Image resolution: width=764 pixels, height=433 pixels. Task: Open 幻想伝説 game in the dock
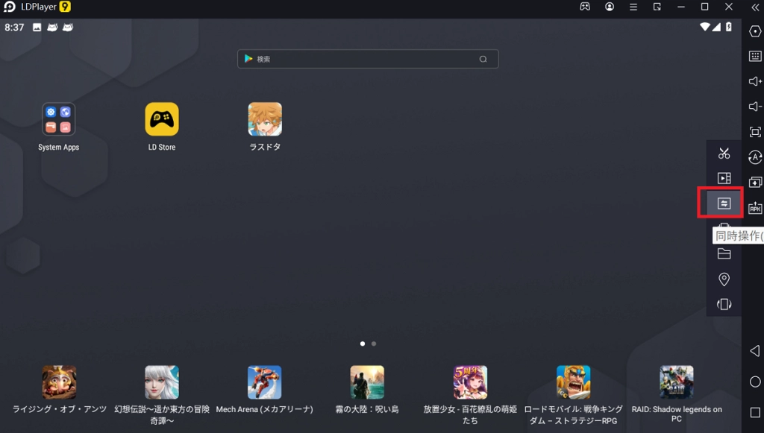[x=162, y=382]
